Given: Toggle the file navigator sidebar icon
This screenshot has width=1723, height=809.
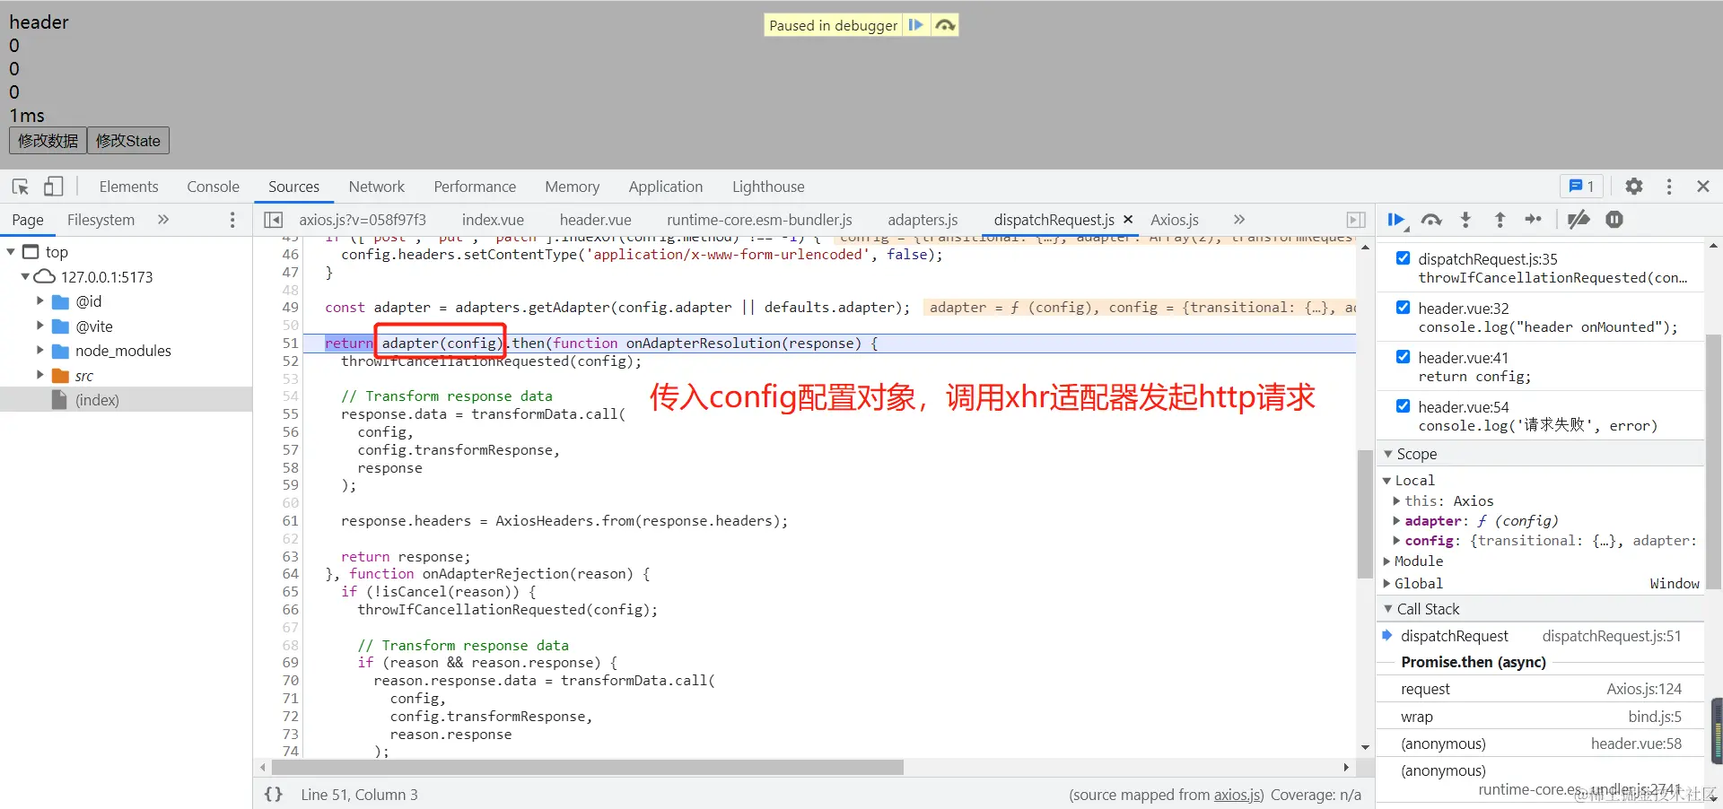Looking at the screenshot, I should (x=274, y=220).
